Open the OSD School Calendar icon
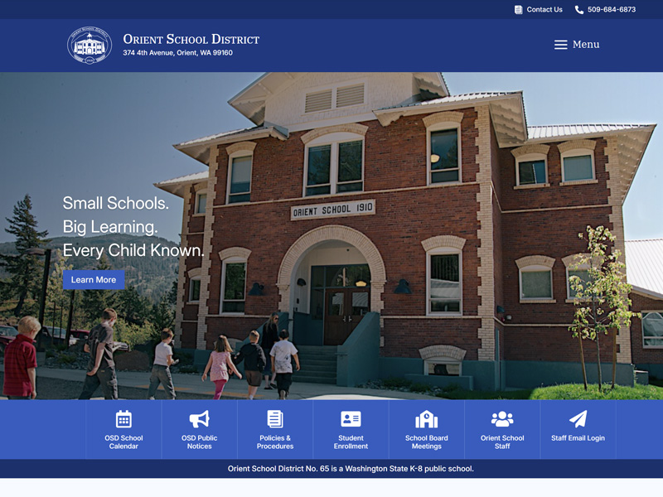663x497 pixels. click(123, 419)
